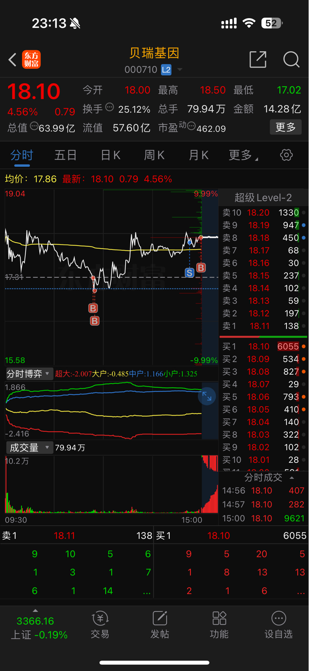Tap the share export icon
309x671 pixels.
click(x=258, y=59)
